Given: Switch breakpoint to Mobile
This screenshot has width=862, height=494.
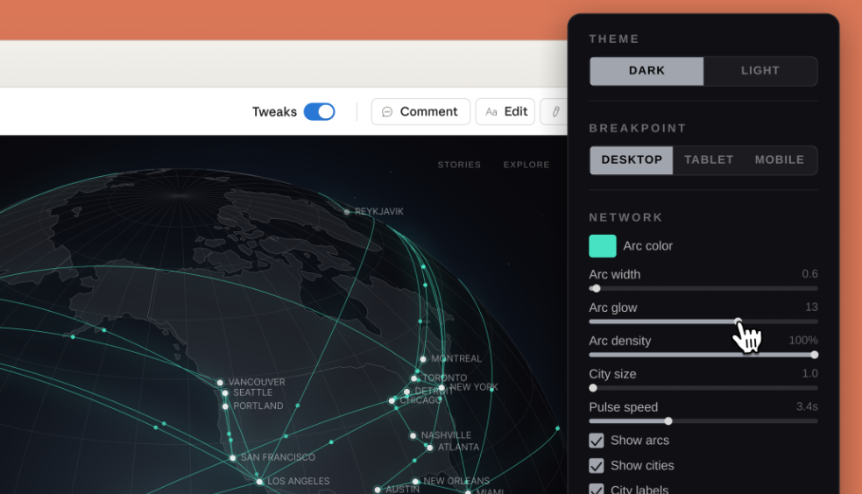Looking at the screenshot, I should [x=779, y=160].
